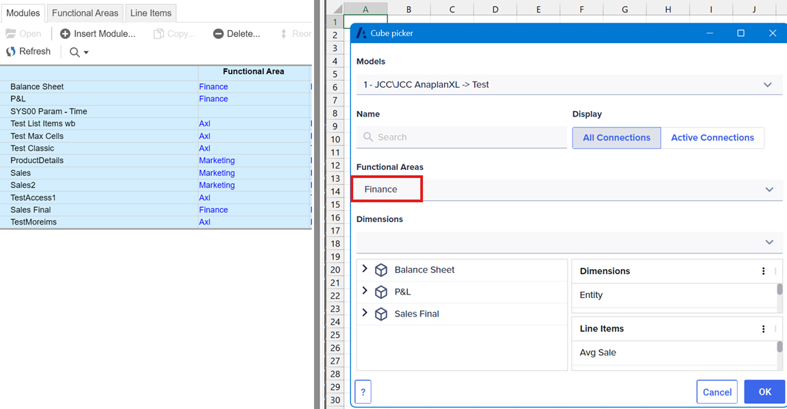Click the Cancel button
Image resolution: width=787 pixels, height=409 pixels.
tap(717, 392)
